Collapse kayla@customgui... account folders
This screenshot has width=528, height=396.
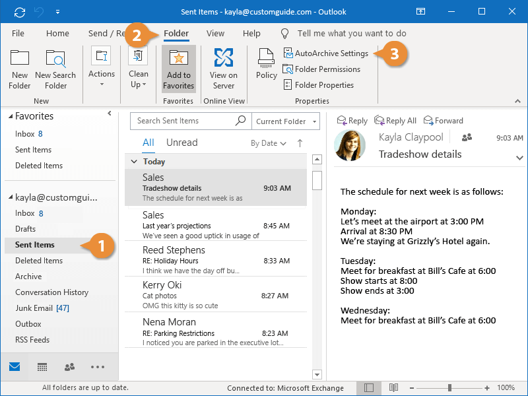point(11,197)
